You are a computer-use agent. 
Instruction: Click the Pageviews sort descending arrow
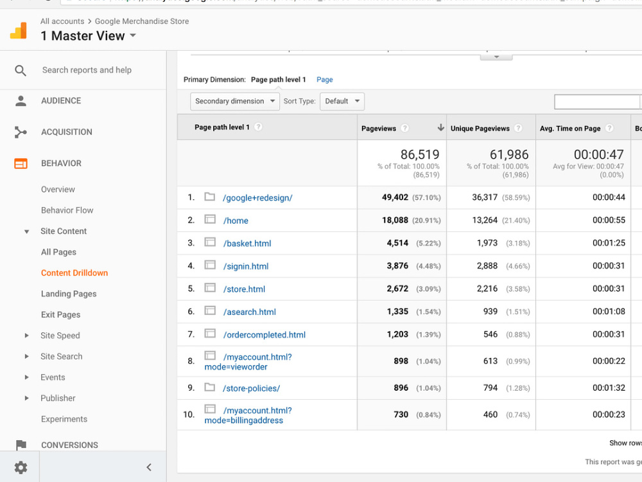coord(440,127)
